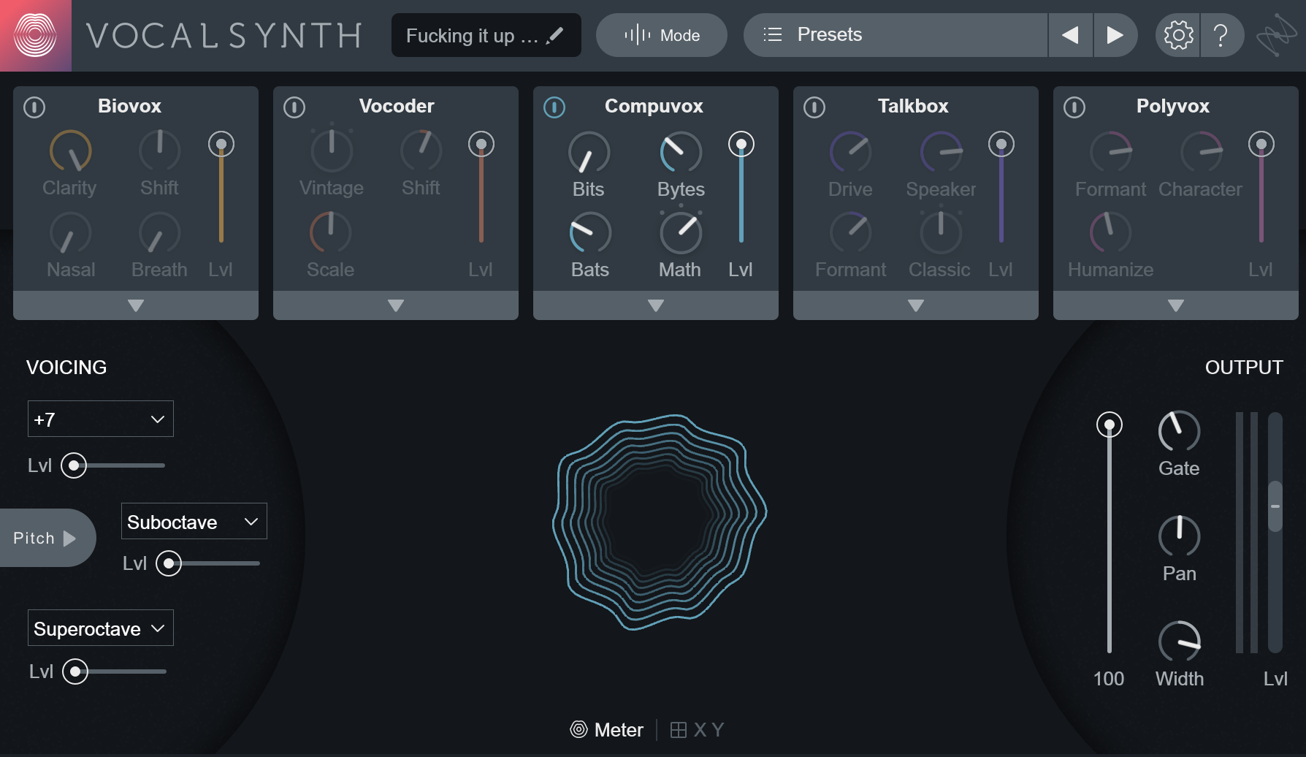The image size is (1306, 757).
Task: Click the preset name field
Action: pos(486,35)
